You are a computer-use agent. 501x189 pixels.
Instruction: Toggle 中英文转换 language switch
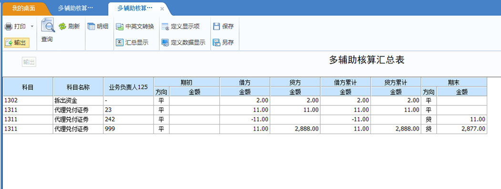[x=120, y=27]
